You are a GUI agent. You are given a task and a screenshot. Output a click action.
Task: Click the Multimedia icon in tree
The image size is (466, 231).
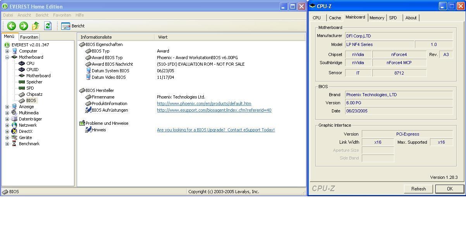point(14,113)
